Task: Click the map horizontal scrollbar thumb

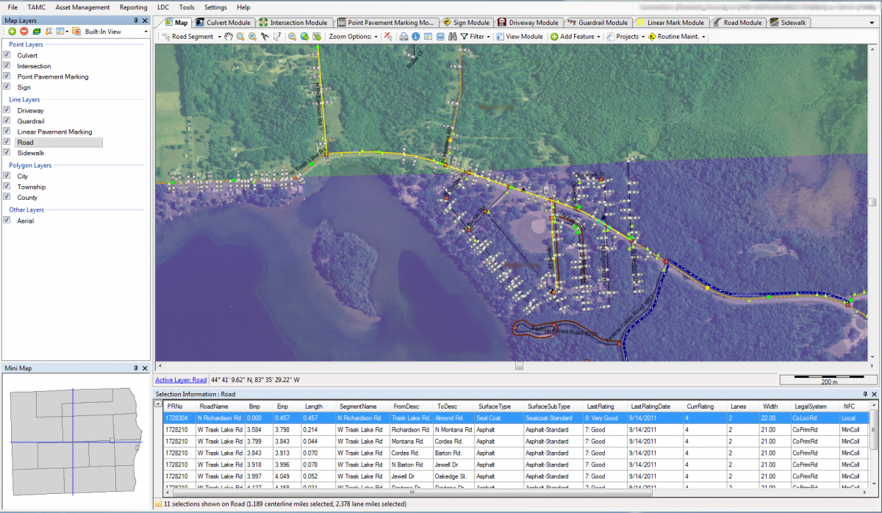Action: click(519, 365)
